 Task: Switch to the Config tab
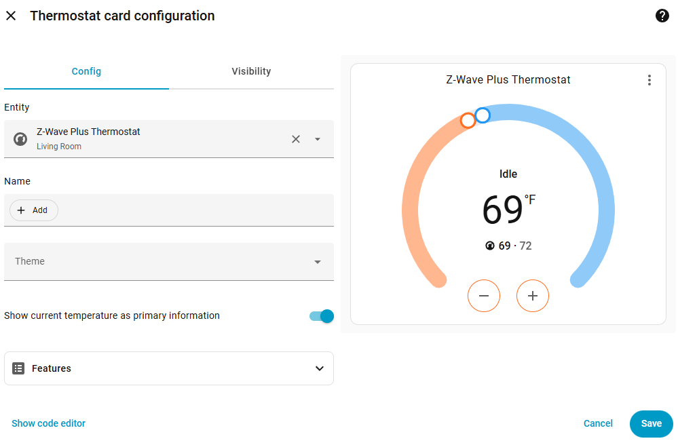(x=86, y=71)
